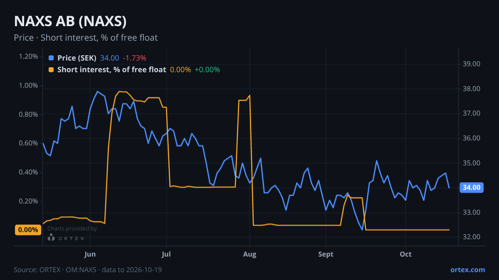Click the 1.00% left axis label
Screen dimensions: 499x280
tap(28, 85)
